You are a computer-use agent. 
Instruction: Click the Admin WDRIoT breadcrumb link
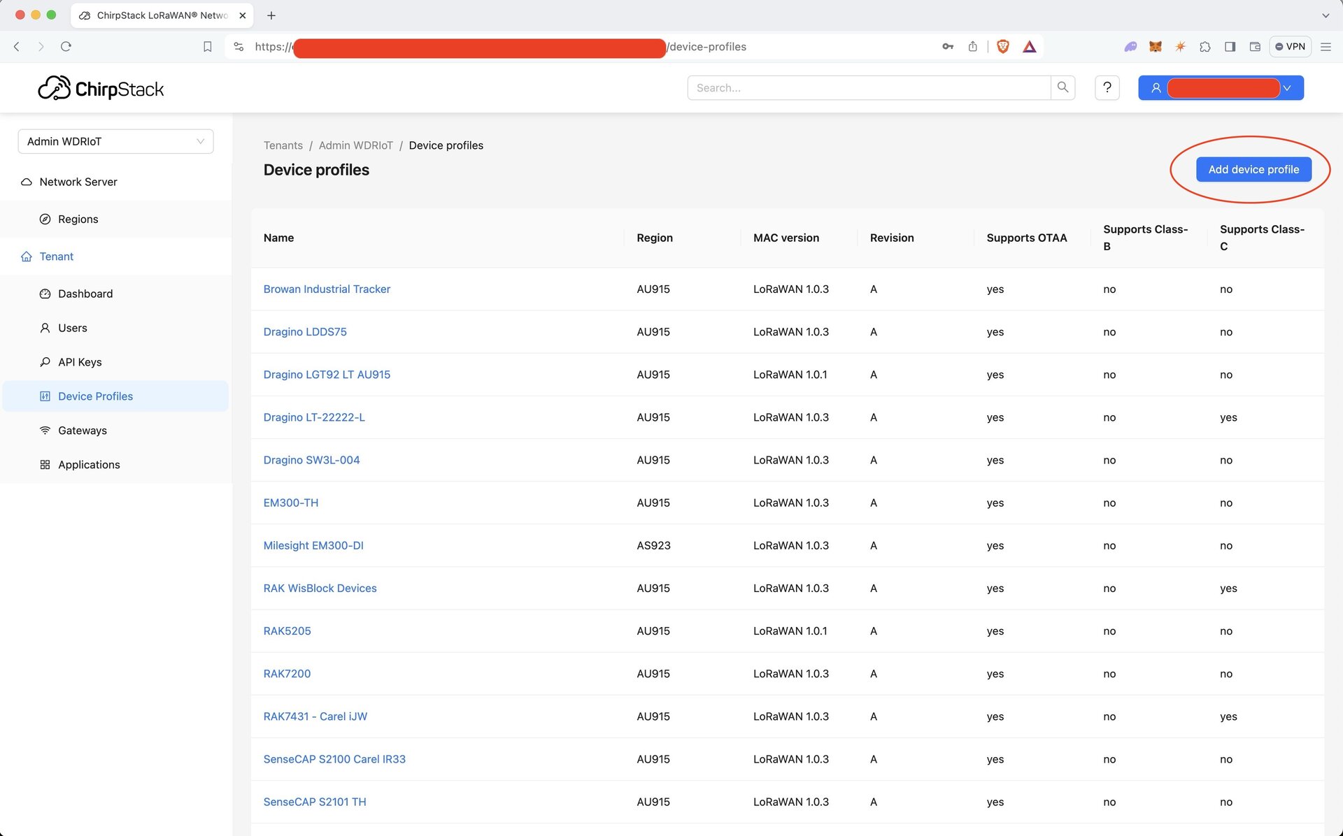[x=356, y=145]
